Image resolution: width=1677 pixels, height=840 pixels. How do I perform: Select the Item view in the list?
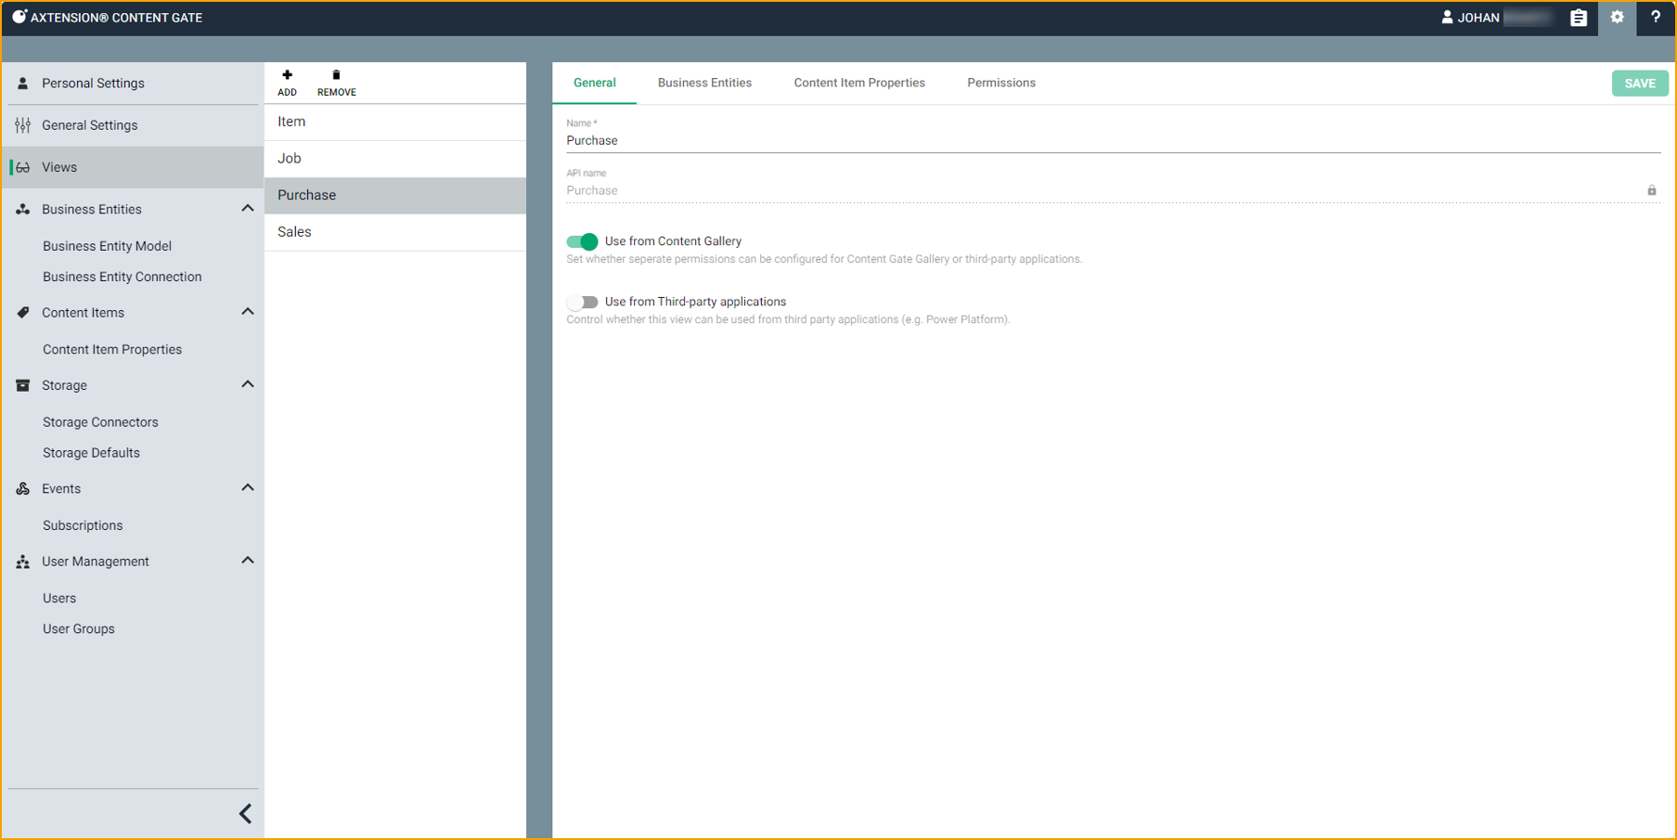[395, 122]
